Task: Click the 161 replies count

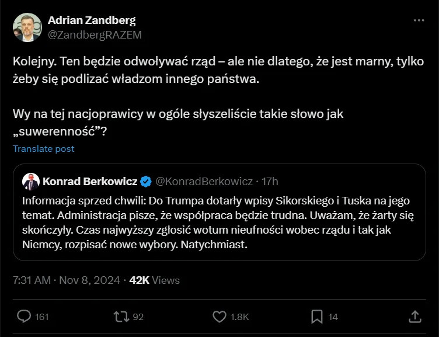Action: pyautogui.click(x=42, y=317)
